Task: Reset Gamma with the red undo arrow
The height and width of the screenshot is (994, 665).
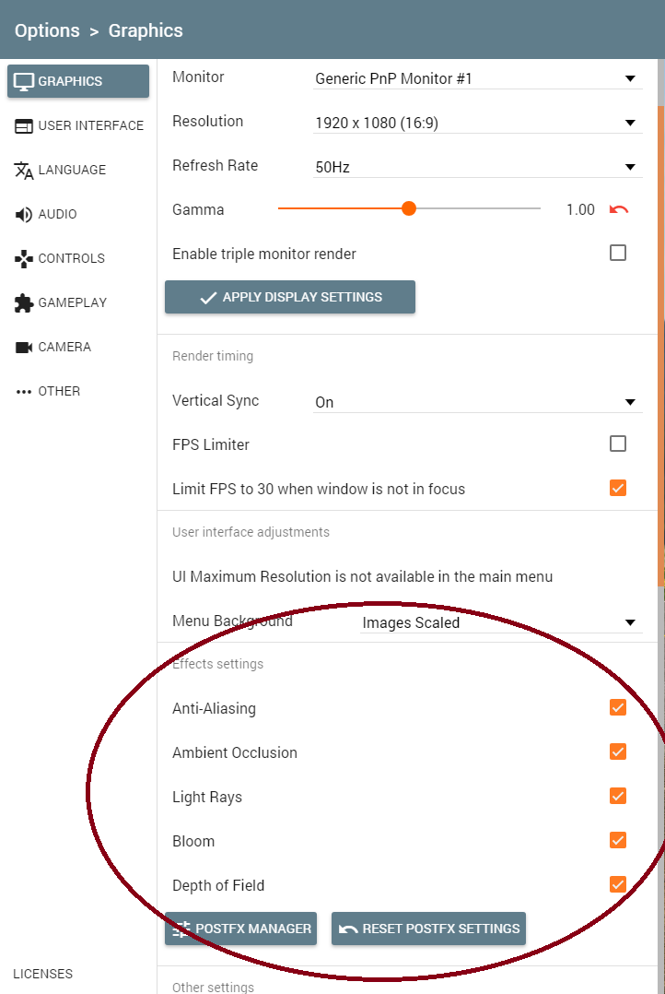Action: click(x=619, y=209)
